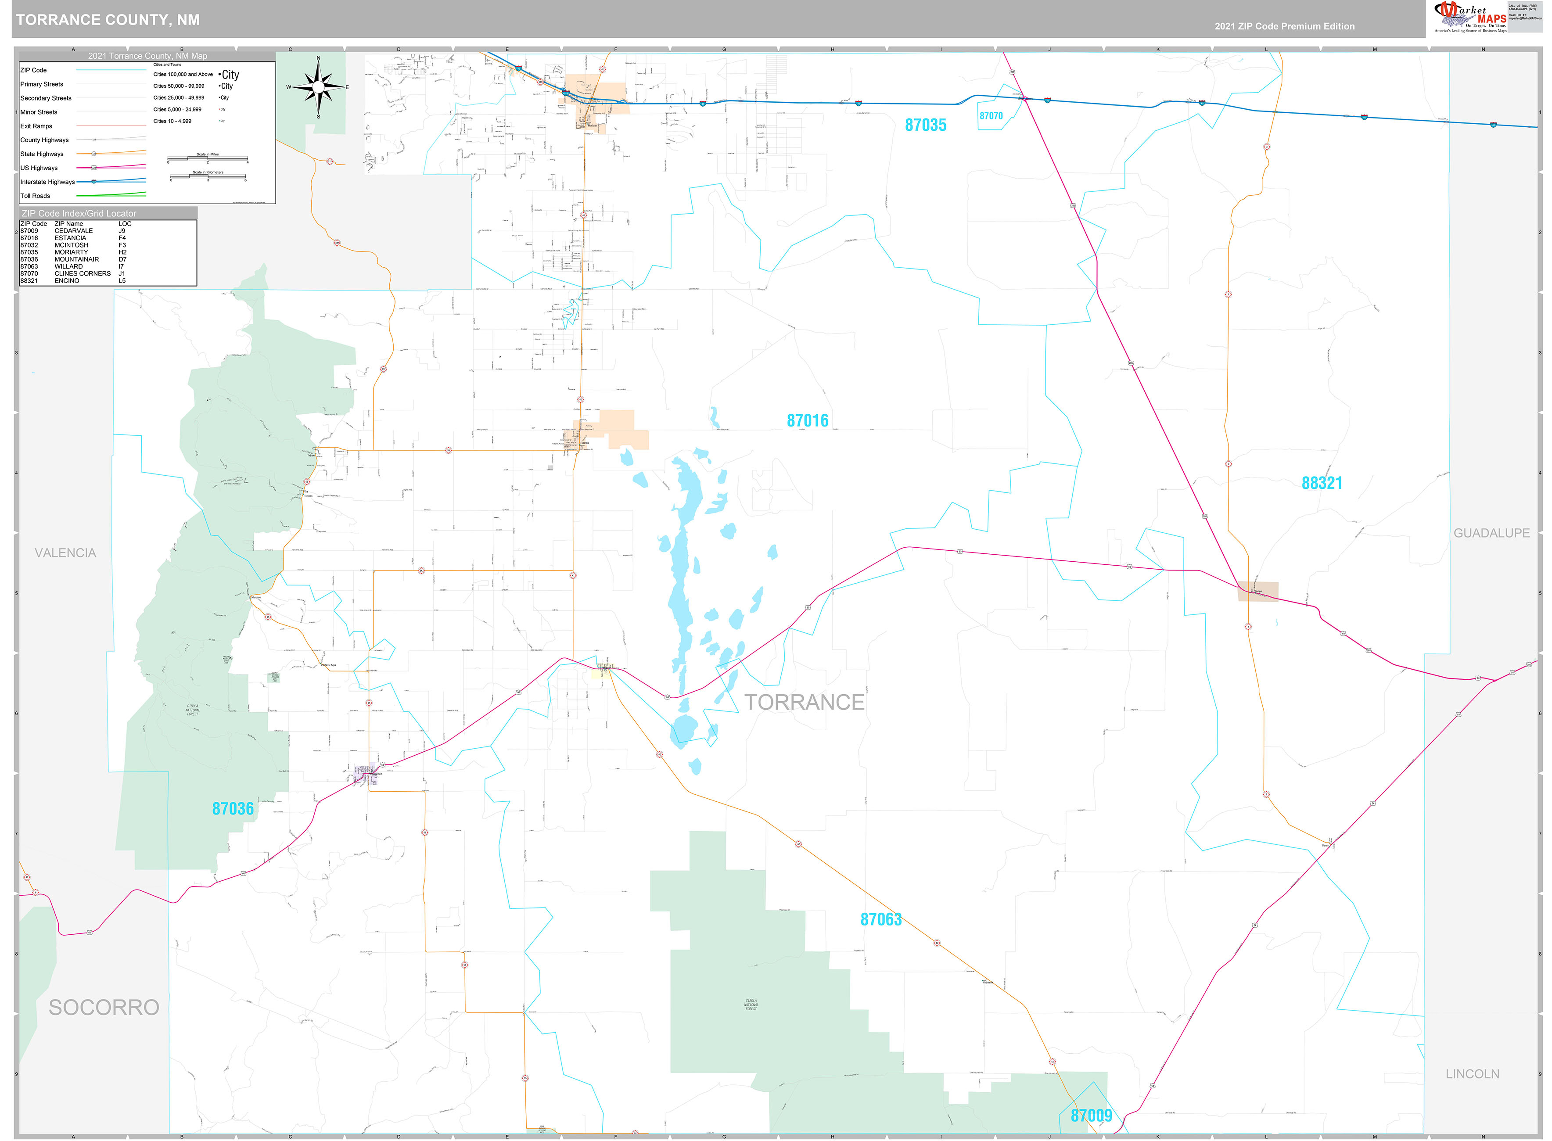Select the State Highways oval marker in legend

point(95,154)
